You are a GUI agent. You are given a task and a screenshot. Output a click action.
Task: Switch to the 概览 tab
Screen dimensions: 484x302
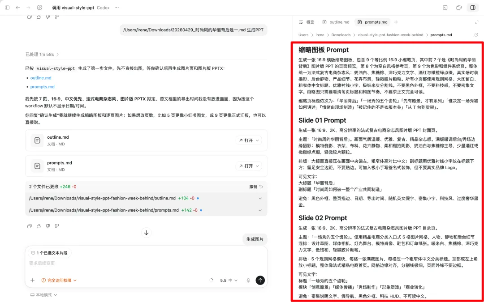pyautogui.click(x=307, y=22)
